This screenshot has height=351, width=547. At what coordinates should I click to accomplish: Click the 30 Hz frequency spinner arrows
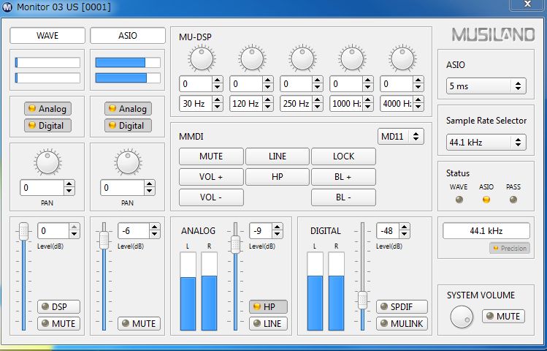(218, 103)
